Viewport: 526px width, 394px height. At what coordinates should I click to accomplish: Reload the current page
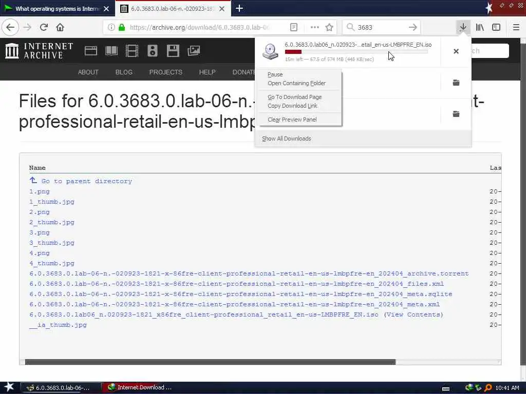point(44,27)
